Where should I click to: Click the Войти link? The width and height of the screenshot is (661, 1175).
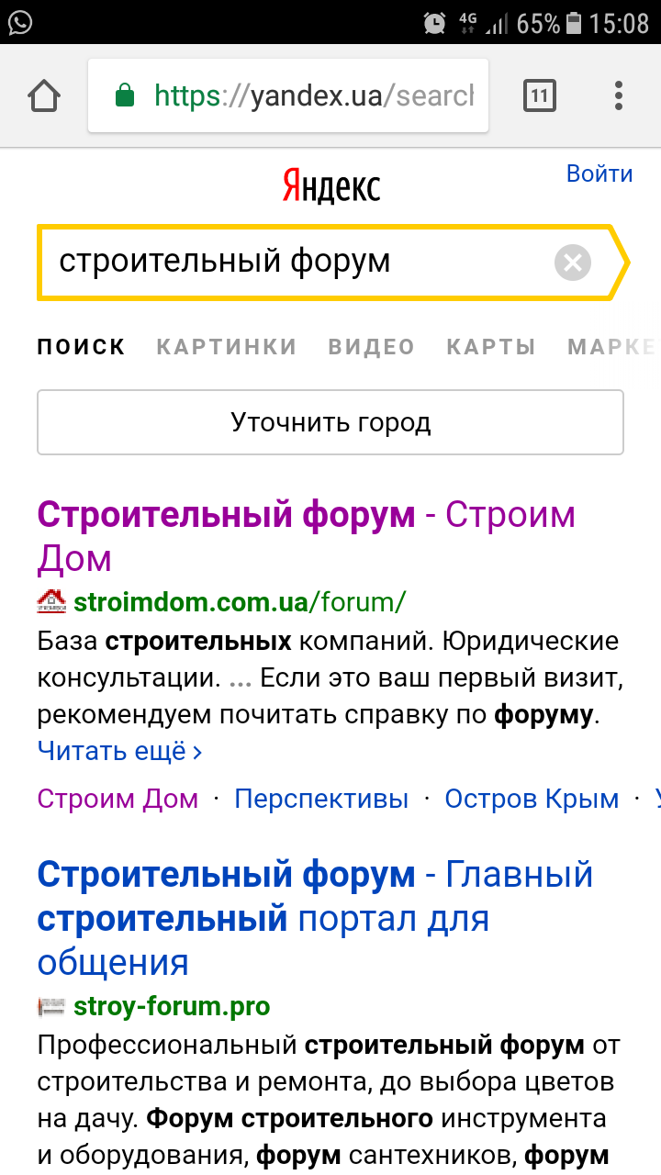tap(599, 173)
